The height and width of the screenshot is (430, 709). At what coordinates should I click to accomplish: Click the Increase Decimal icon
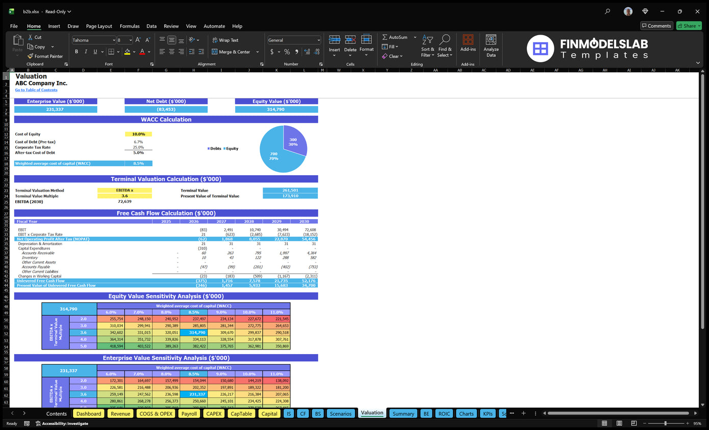[x=306, y=51]
